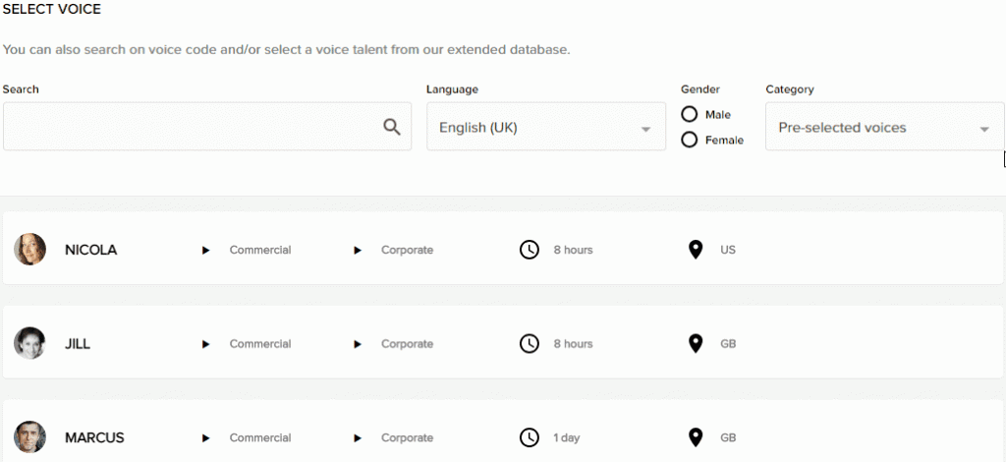This screenshot has height=462, width=1006.
Task: Play Jill's Commercial voice sample
Action: click(x=206, y=345)
